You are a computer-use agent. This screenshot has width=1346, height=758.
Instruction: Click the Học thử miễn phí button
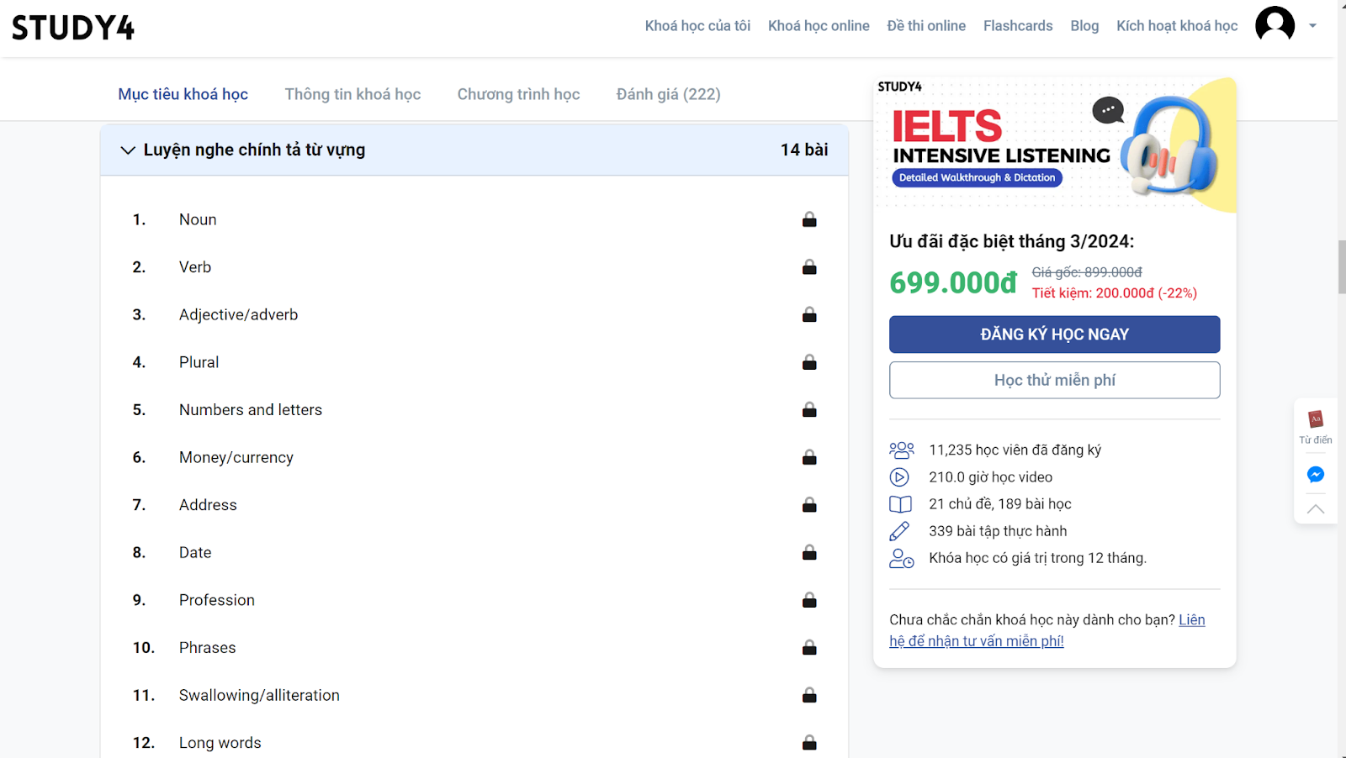point(1054,380)
